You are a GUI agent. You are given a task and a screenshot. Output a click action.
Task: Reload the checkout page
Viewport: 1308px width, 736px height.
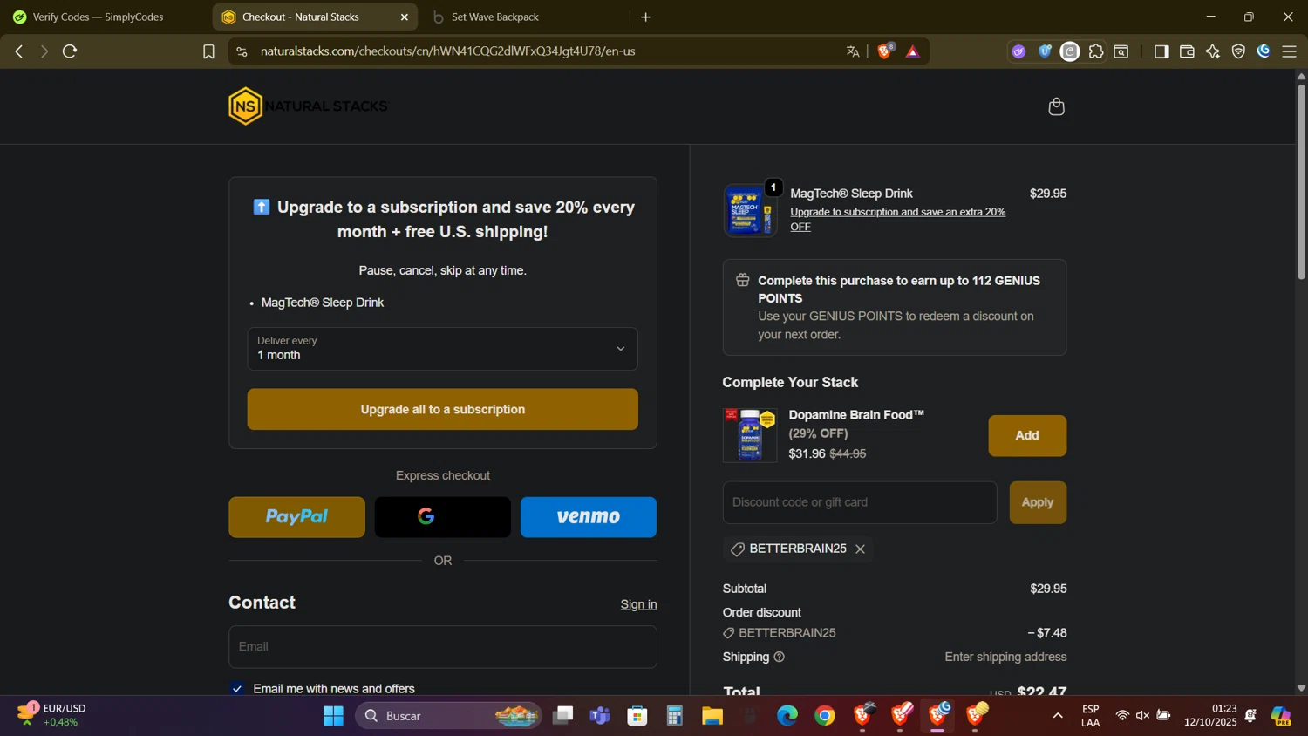70,51
